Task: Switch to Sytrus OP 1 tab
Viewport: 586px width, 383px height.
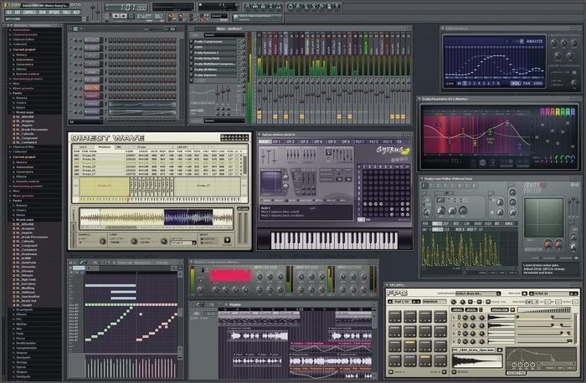Action: (x=276, y=142)
